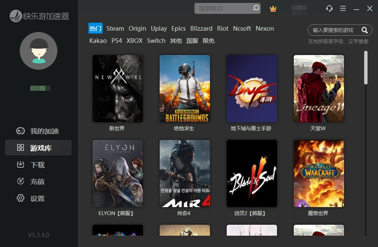Switch to PS4 category tab
This screenshot has width=378, height=247.
tap(117, 41)
